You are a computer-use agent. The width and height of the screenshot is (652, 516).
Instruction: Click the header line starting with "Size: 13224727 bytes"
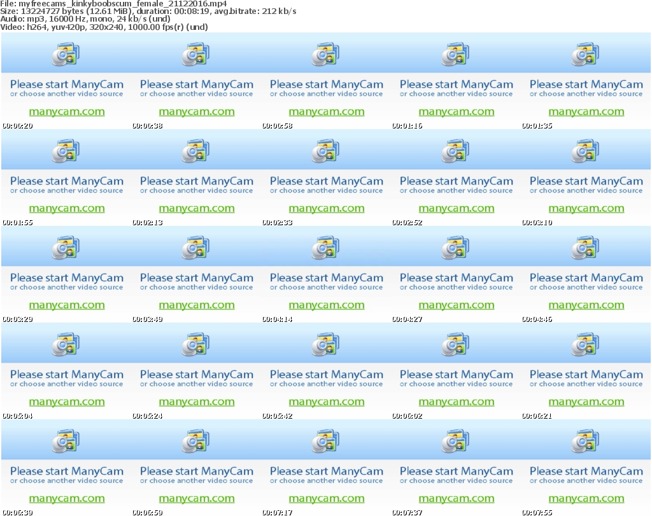tap(148, 11)
